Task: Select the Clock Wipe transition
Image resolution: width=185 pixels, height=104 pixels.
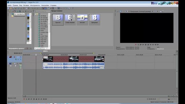Action: pos(44,25)
